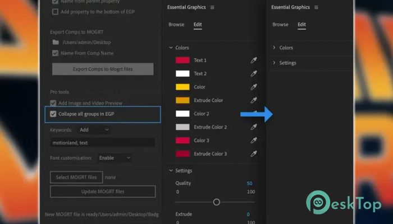Click Select MOGRT files button
Viewport: 393px width, 224px height.
tap(76, 178)
